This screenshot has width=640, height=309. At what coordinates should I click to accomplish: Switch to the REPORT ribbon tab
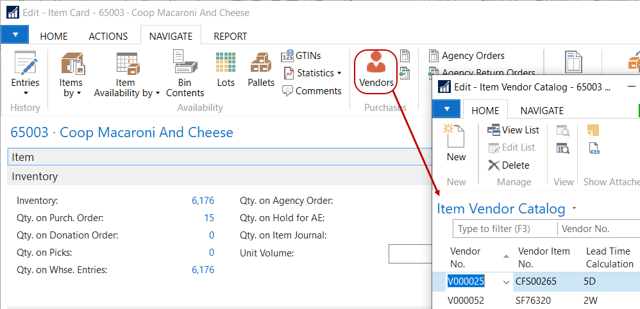coord(230,37)
